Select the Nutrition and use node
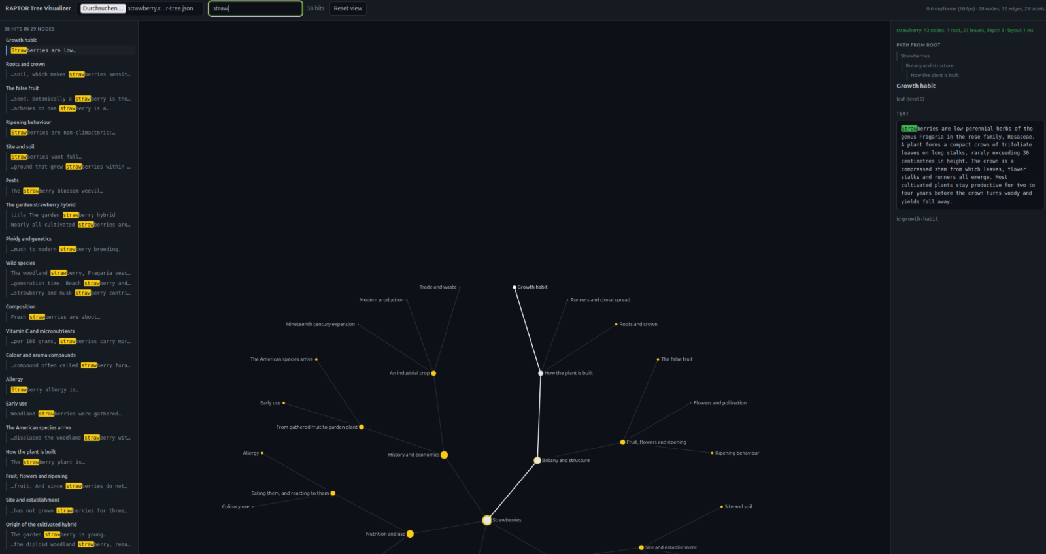This screenshot has width=1046, height=554. [x=410, y=534]
